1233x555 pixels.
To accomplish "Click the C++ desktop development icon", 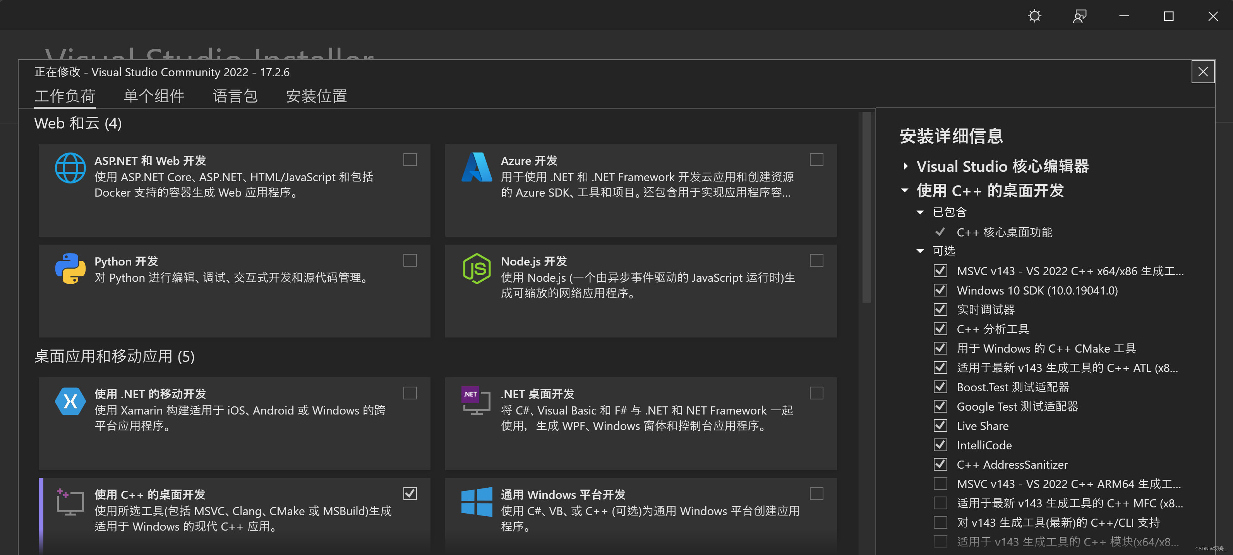I will click(70, 502).
